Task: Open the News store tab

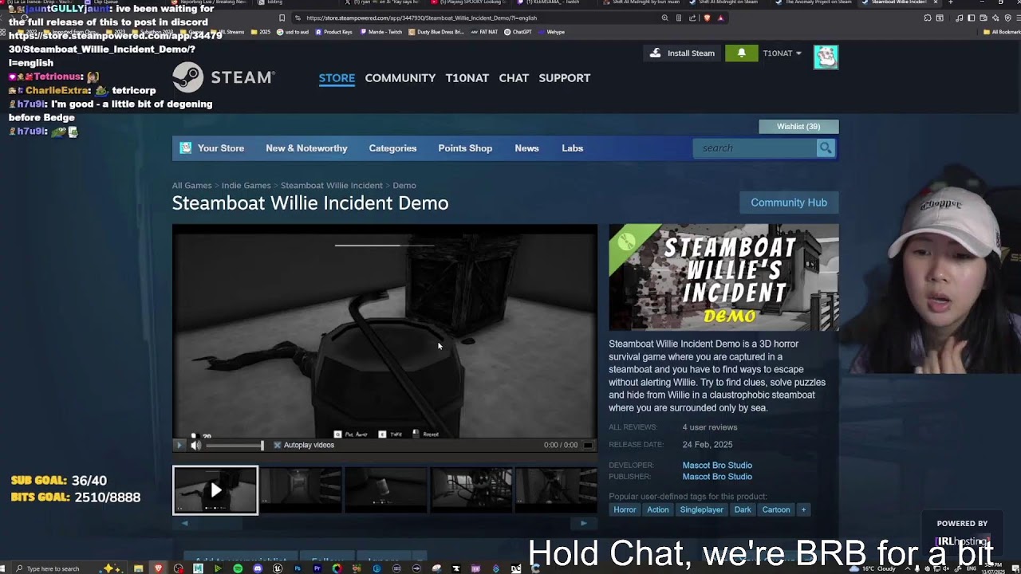Action: (526, 148)
